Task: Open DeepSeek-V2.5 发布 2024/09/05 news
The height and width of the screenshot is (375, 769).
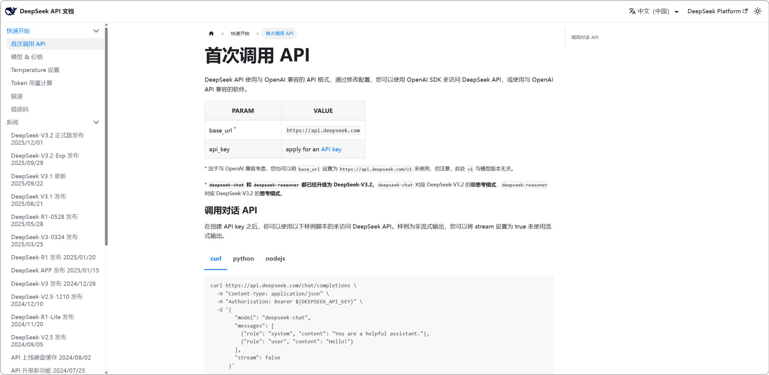Action: [x=39, y=341]
